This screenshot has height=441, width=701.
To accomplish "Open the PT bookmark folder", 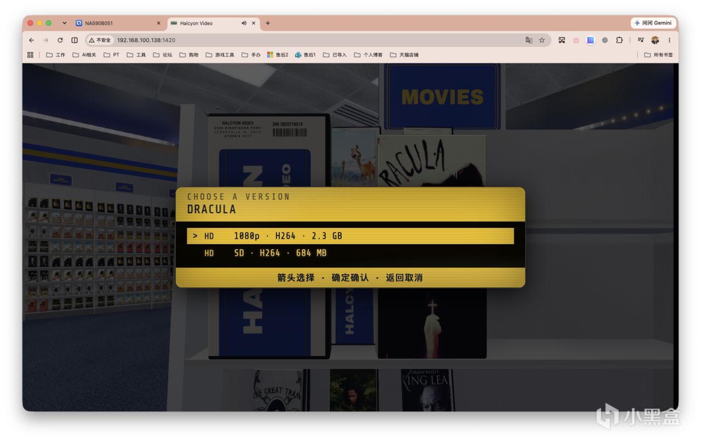I will (111, 55).
